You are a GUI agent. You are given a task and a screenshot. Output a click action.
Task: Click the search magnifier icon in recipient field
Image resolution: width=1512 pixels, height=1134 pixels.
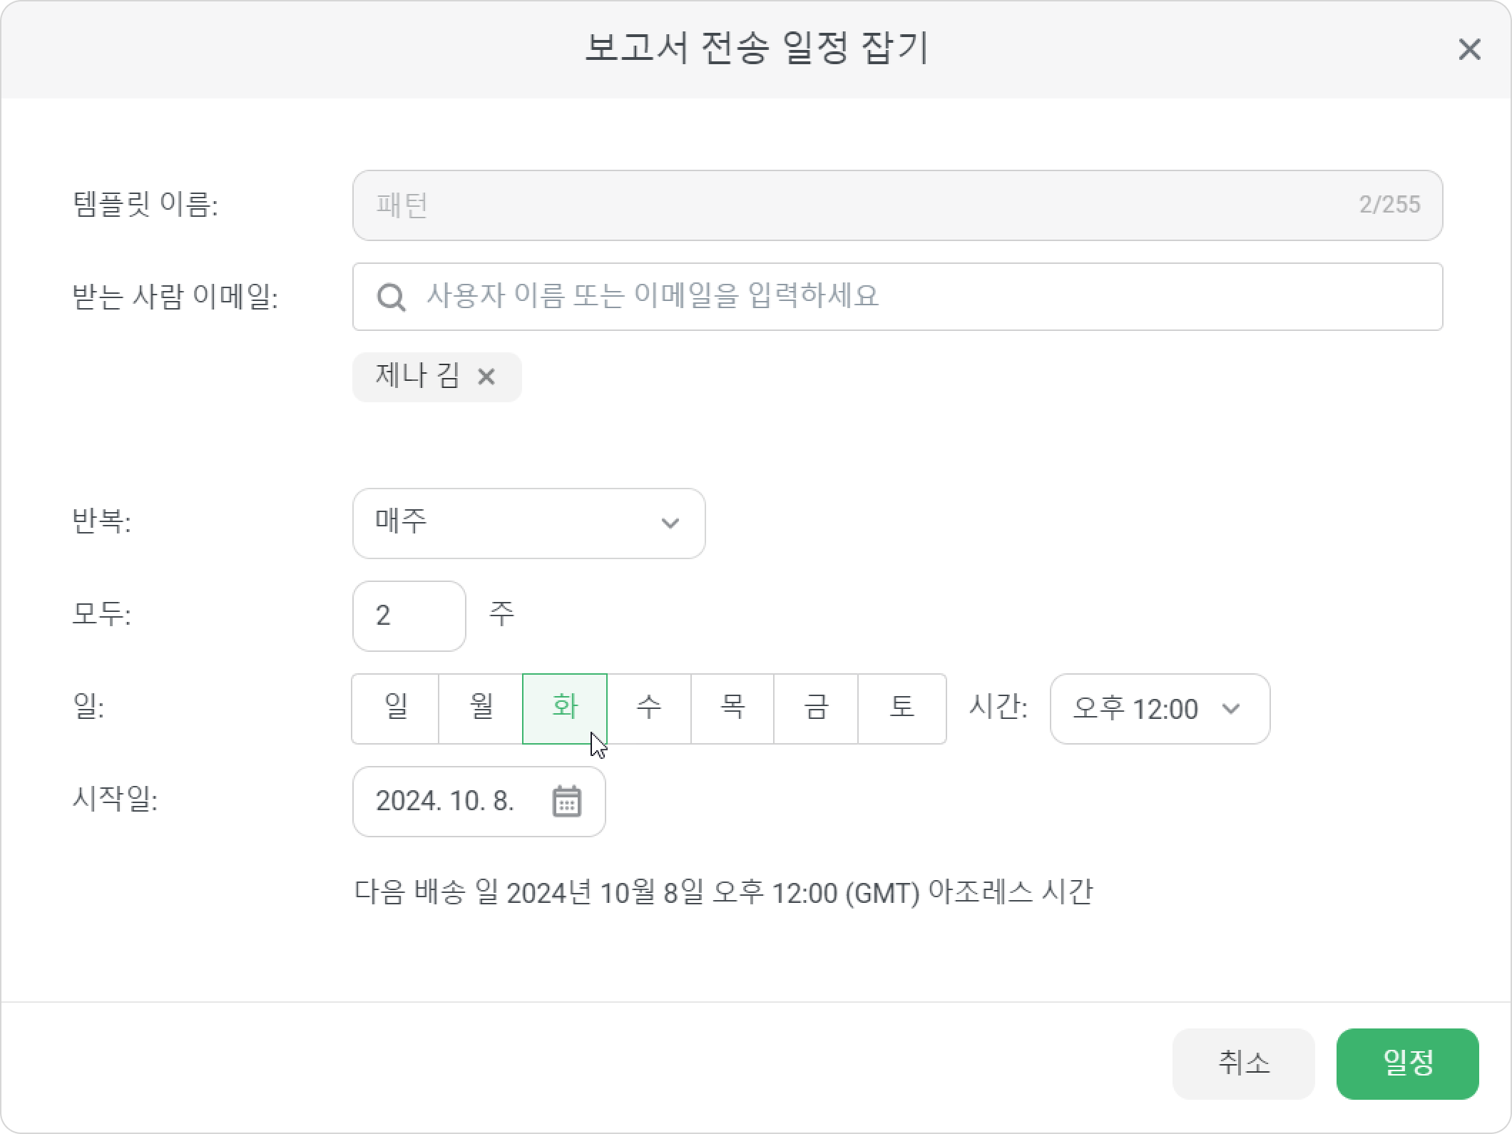[x=391, y=297]
